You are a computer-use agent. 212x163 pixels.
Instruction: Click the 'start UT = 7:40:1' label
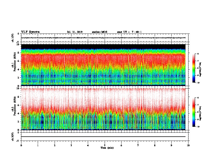click(x=129, y=32)
